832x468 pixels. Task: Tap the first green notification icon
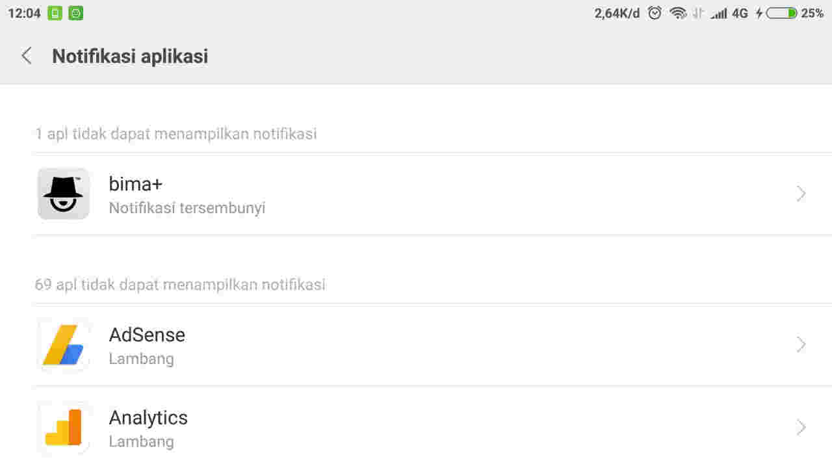point(54,12)
